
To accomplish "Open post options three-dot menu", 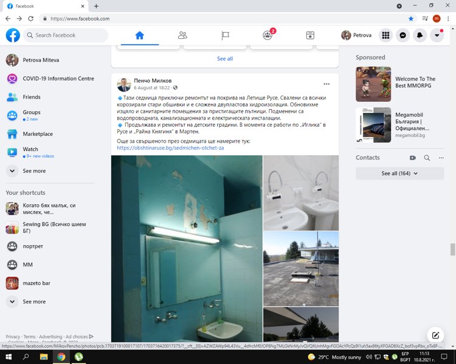I will [x=326, y=84].
